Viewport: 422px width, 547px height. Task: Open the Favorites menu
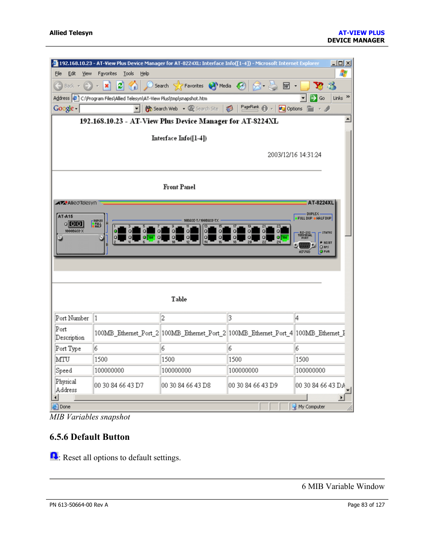click(x=107, y=74)
